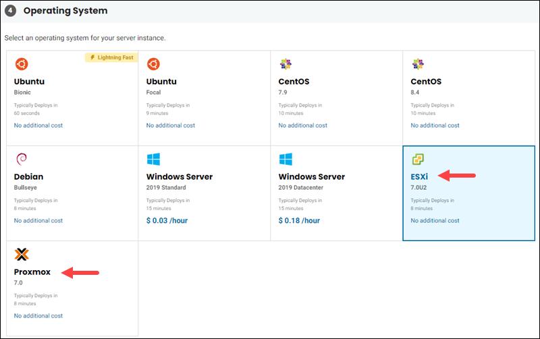Click the Proxmox X logo icon

tap(22, 255)
